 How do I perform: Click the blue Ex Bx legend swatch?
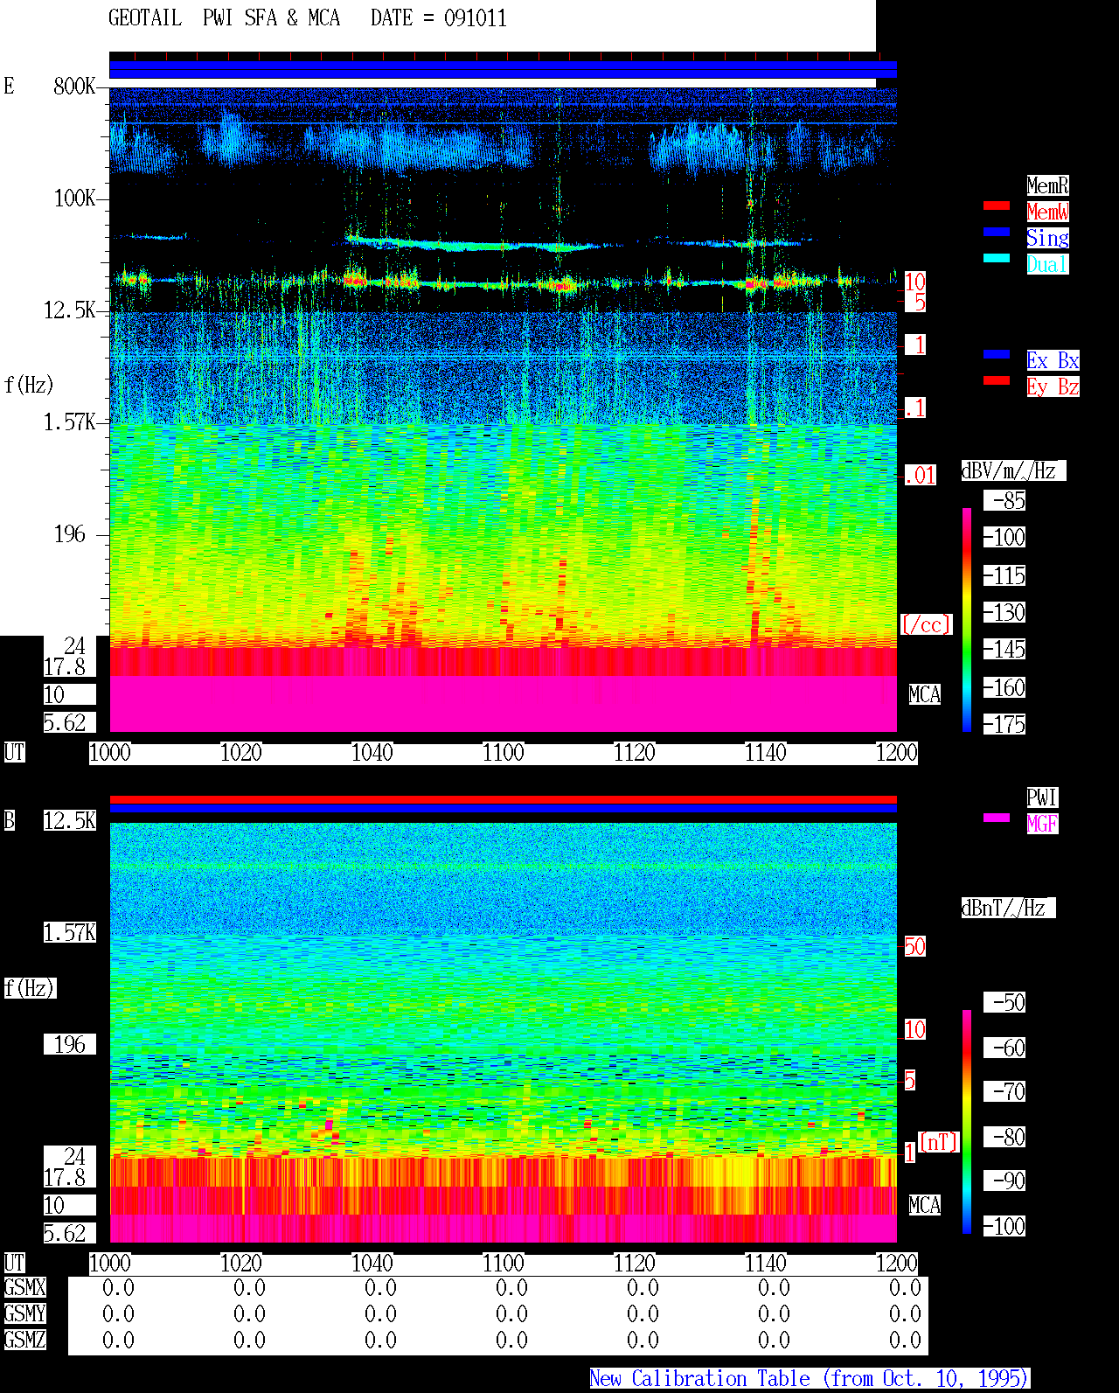[x=997, y=354]
